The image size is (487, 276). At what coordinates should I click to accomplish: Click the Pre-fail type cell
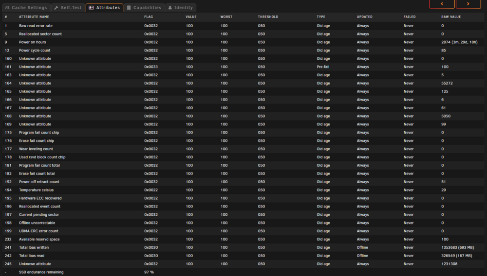[x=323, y=67]
